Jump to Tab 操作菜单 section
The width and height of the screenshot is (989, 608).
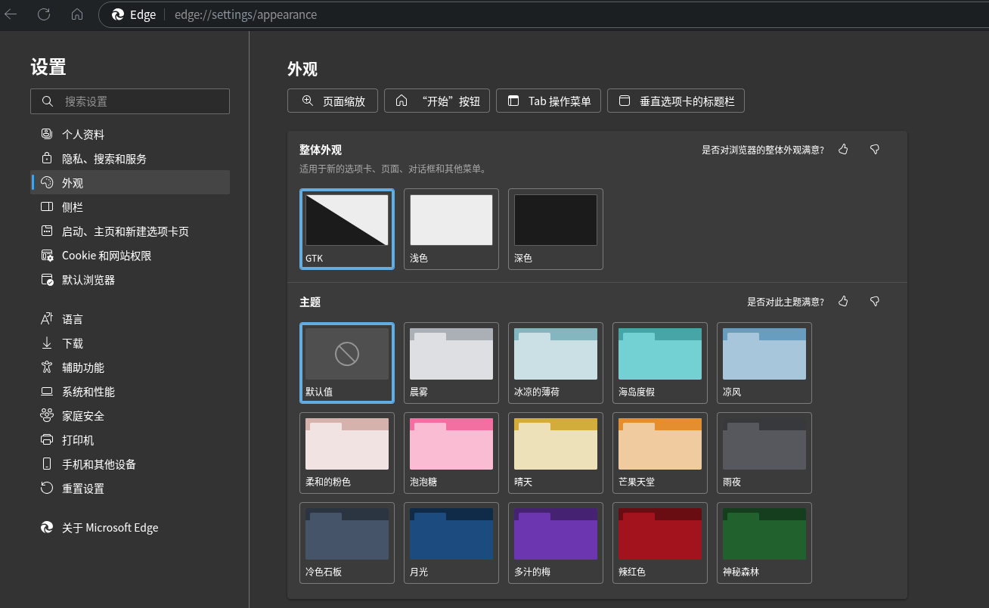point(548,101)
